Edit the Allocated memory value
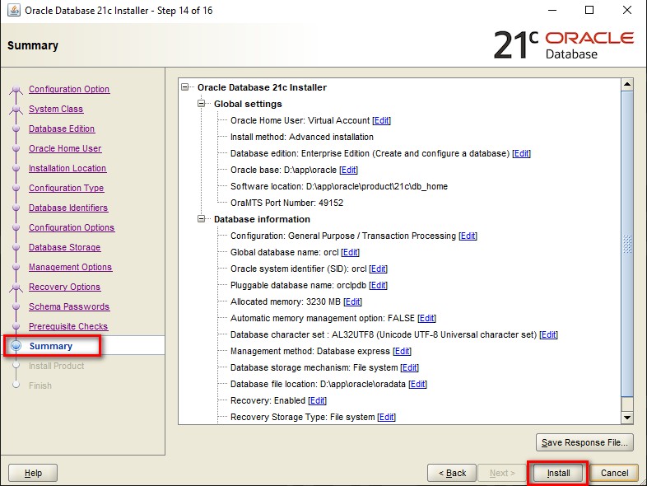 click(x=352, y=301)
